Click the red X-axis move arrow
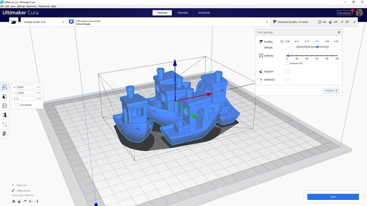Screen dimensions: 367x206 (x=210, y=94)
